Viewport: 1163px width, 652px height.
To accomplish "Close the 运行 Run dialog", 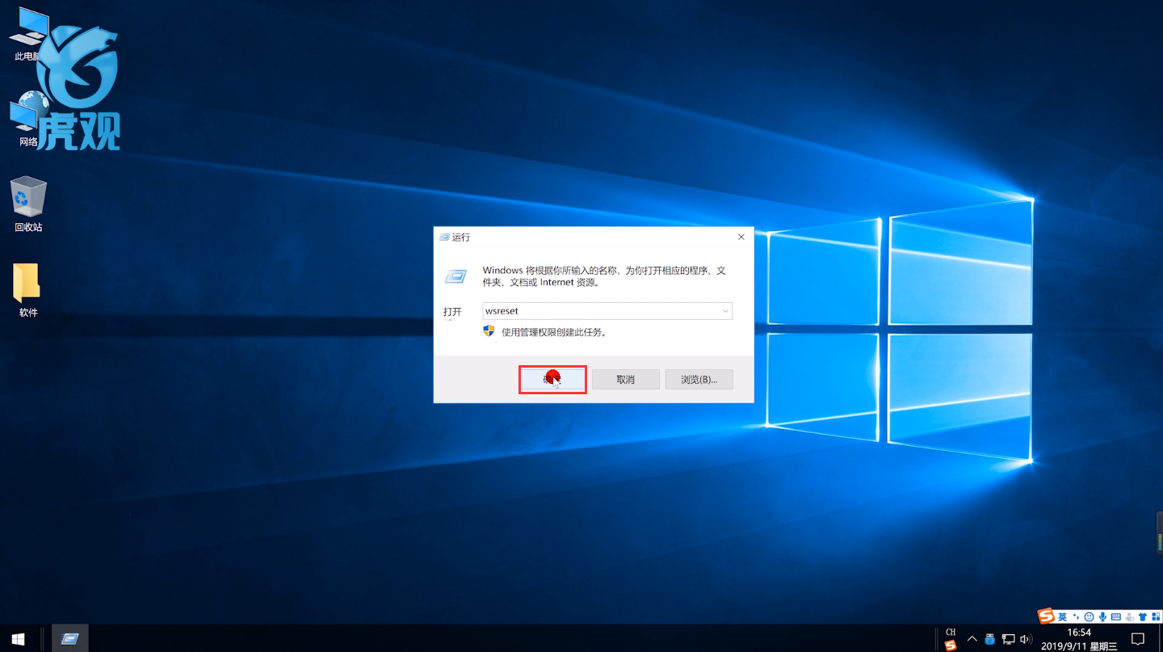I will 741,237.
